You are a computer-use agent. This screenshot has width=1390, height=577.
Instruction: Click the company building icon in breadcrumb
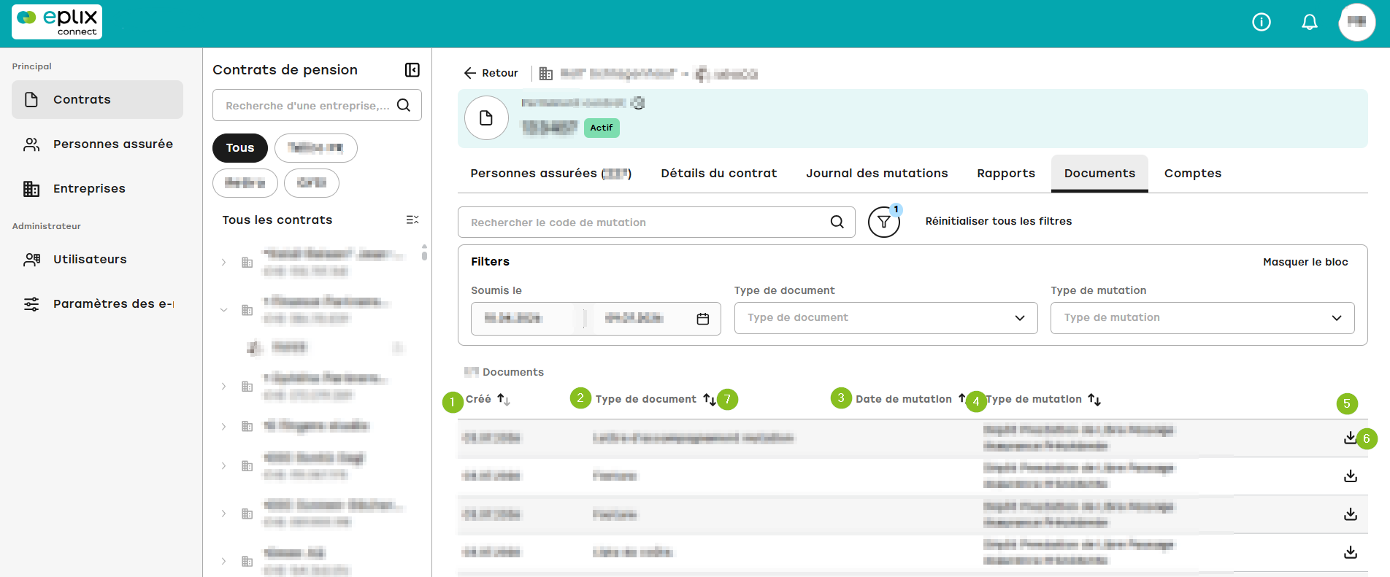tap(545, 73)
